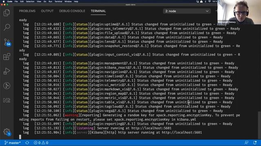Image resolution: width=261 pixels, height=146 pixels.
Task: Open the Go menu
Action: [45, 2]
